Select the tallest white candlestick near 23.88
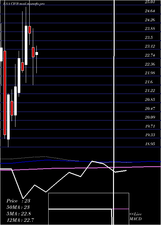 26,45
